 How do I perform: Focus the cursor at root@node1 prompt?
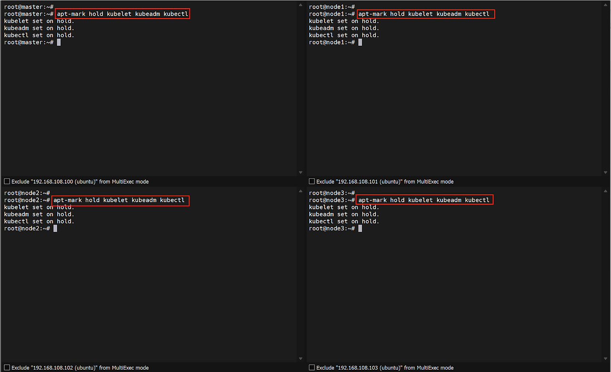click(360, 42)
